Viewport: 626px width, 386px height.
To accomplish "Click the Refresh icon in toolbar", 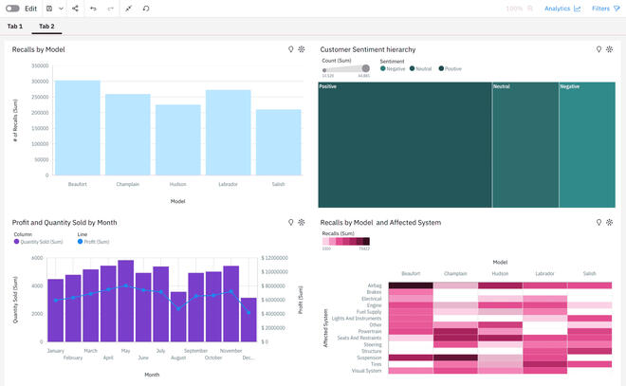I will [145, 8].
